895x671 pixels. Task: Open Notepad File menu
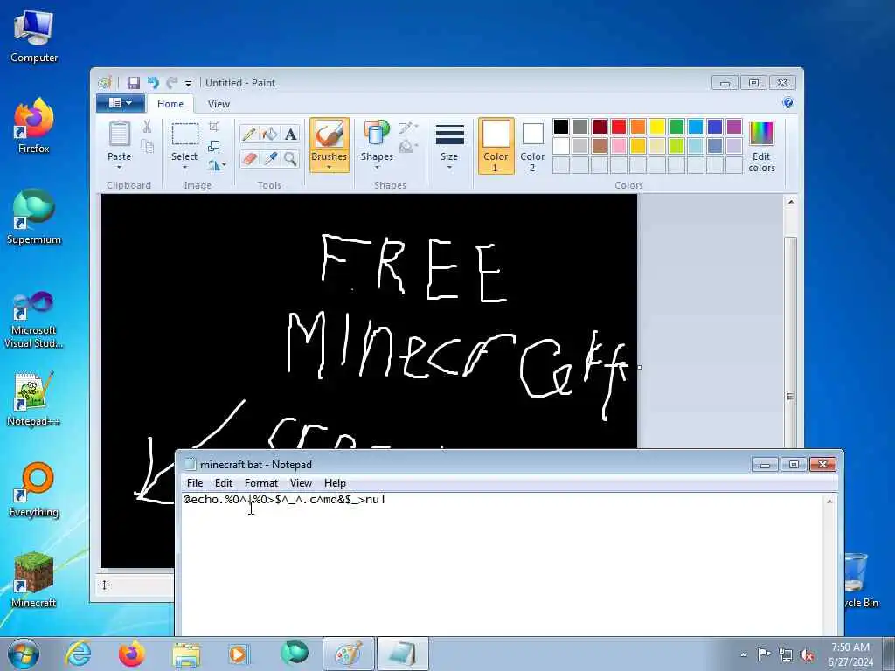pos(195,482)
